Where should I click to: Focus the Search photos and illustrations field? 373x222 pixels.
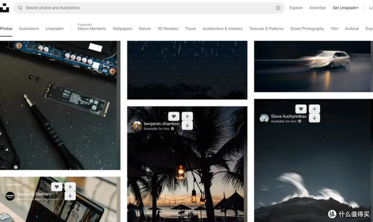(149, 8)
